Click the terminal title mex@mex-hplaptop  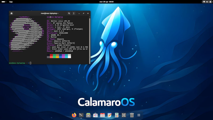tap(50, 13)
